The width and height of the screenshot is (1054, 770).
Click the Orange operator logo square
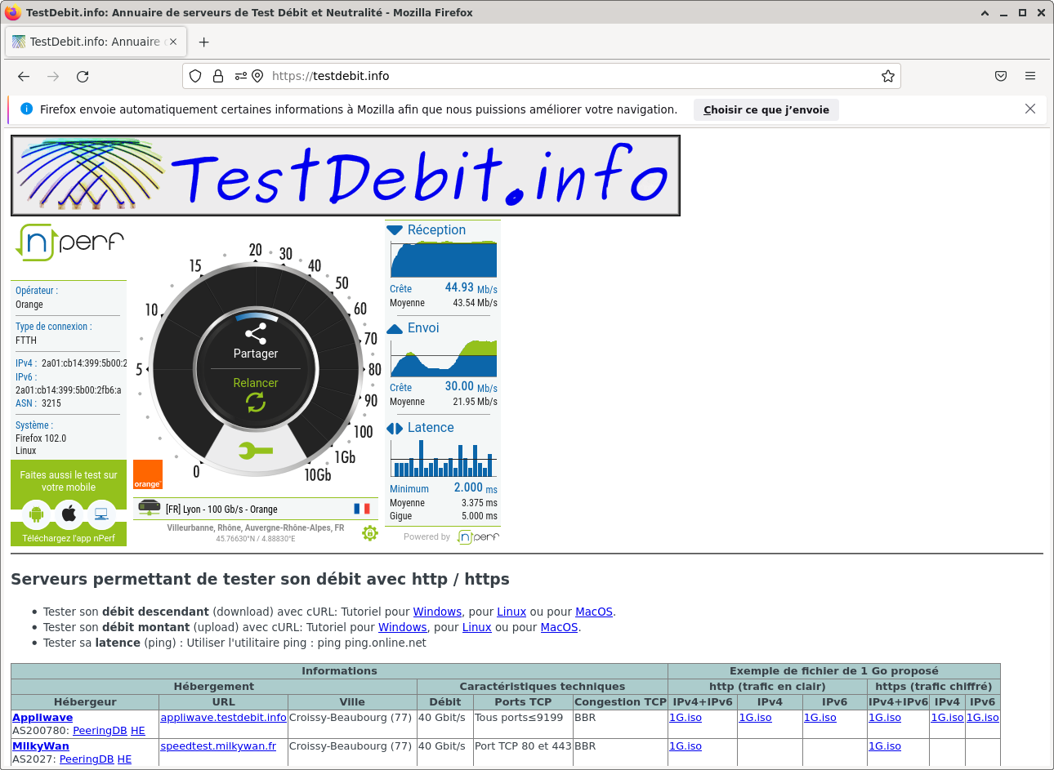coord(148,474)
